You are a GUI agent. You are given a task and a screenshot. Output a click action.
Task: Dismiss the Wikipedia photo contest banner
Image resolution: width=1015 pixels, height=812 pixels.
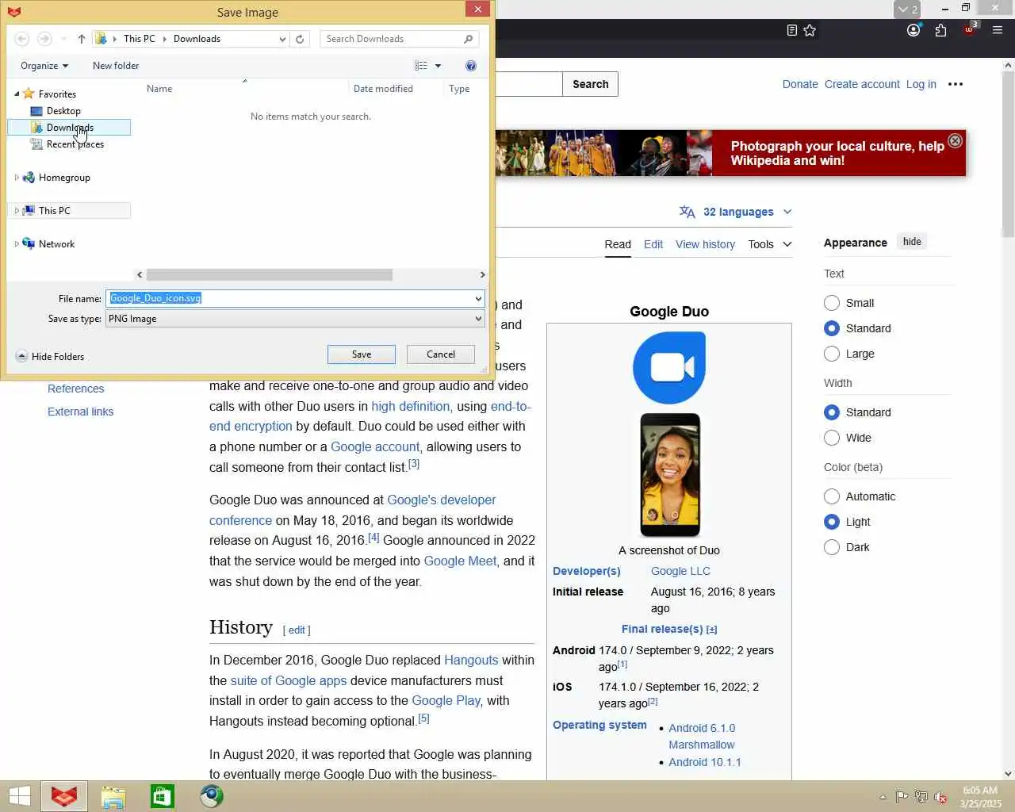pyautogui.click(x=956, y=140)
